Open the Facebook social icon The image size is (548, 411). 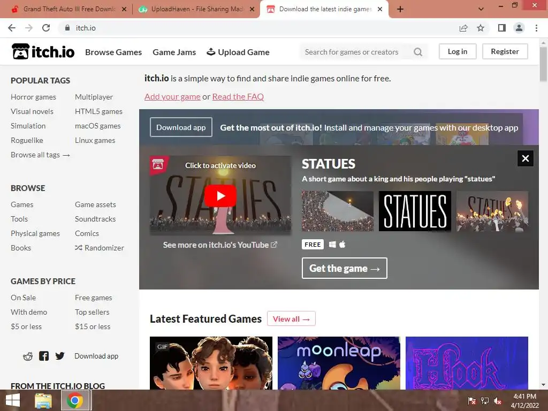click(44, 356)
